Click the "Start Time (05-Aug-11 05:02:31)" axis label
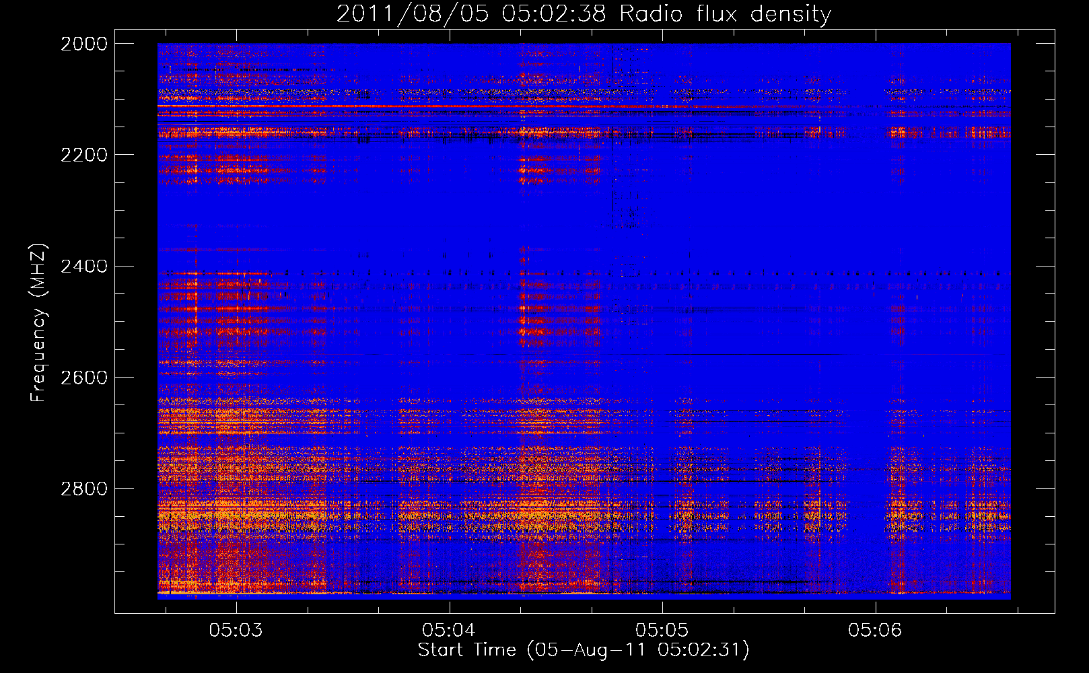Screen dimensions: 1089x673 (x=584, y=650)
